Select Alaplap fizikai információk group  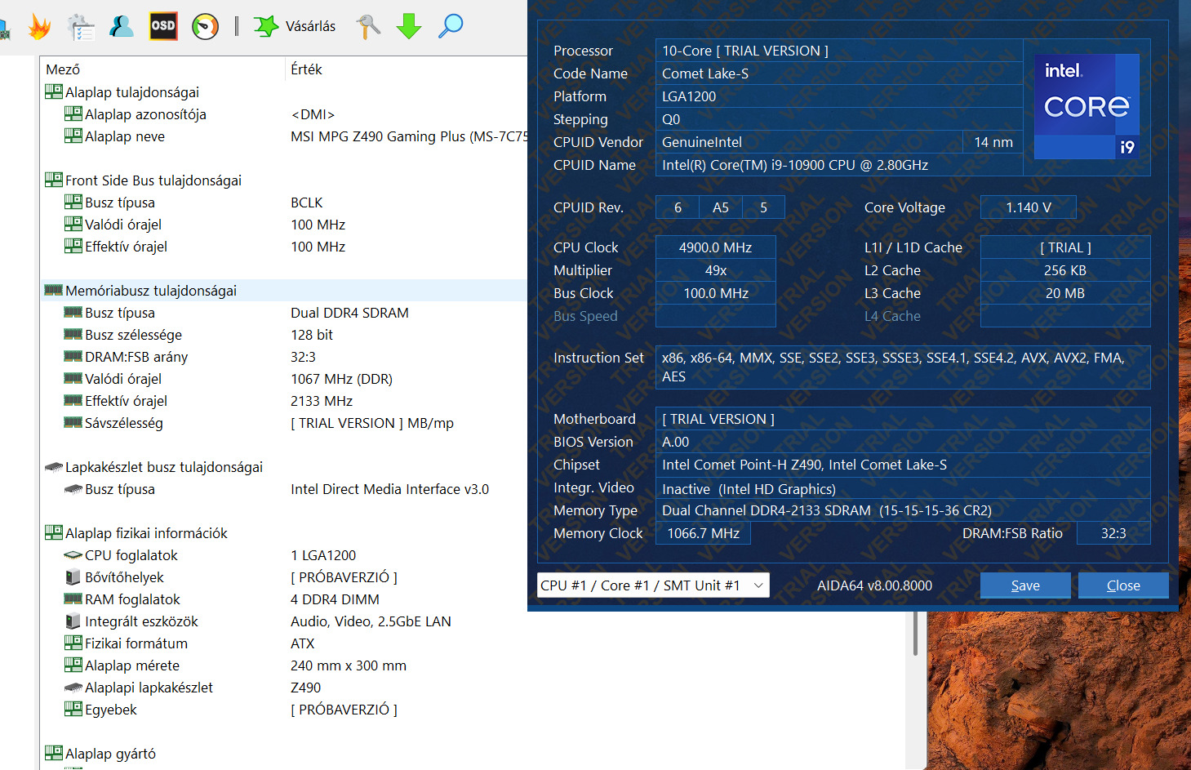coord(284,533)
